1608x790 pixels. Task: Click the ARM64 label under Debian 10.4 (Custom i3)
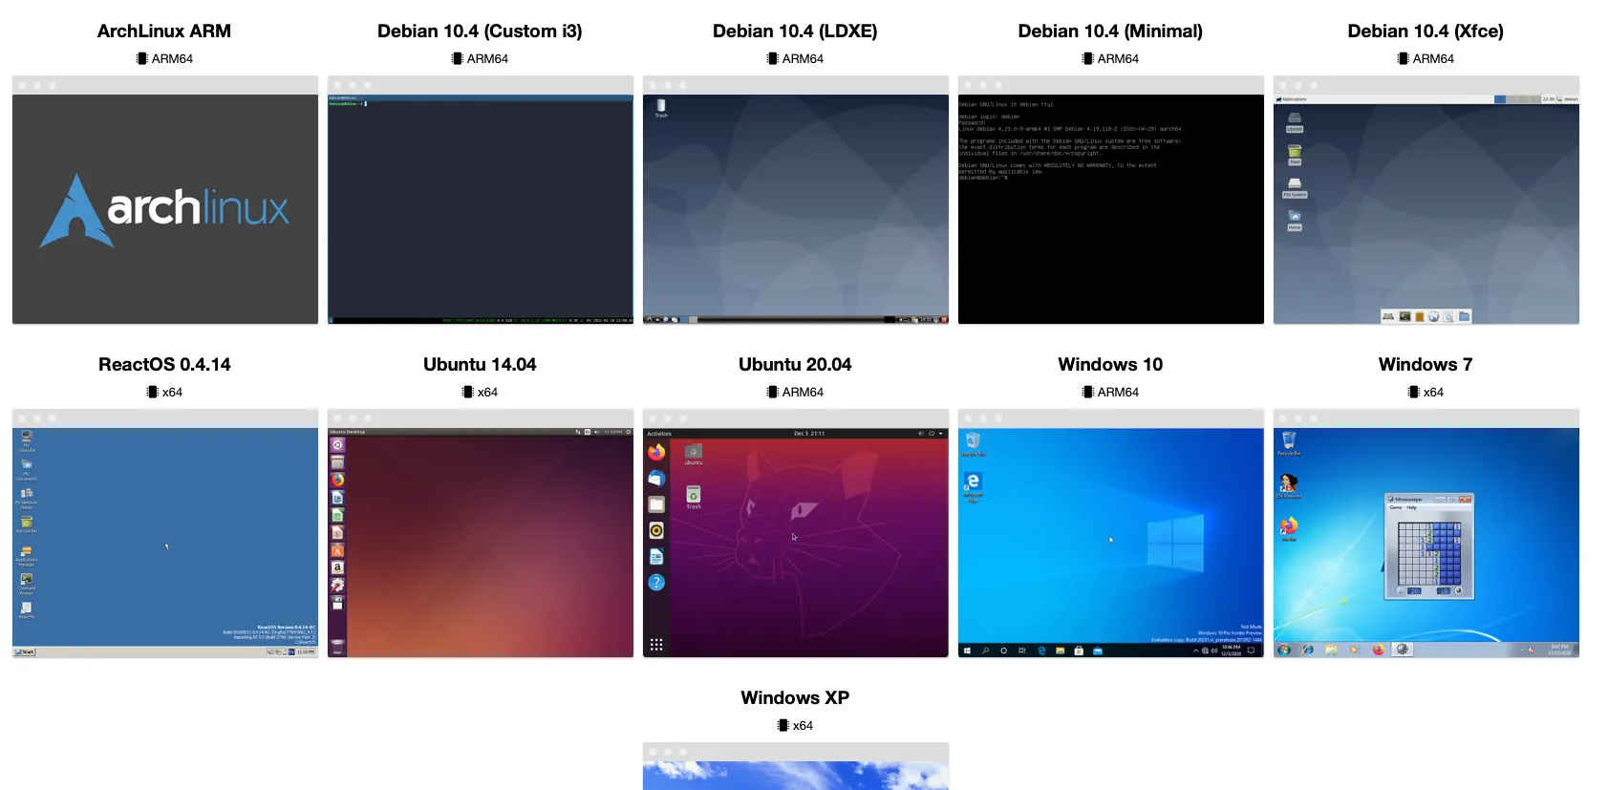point(487,58)
